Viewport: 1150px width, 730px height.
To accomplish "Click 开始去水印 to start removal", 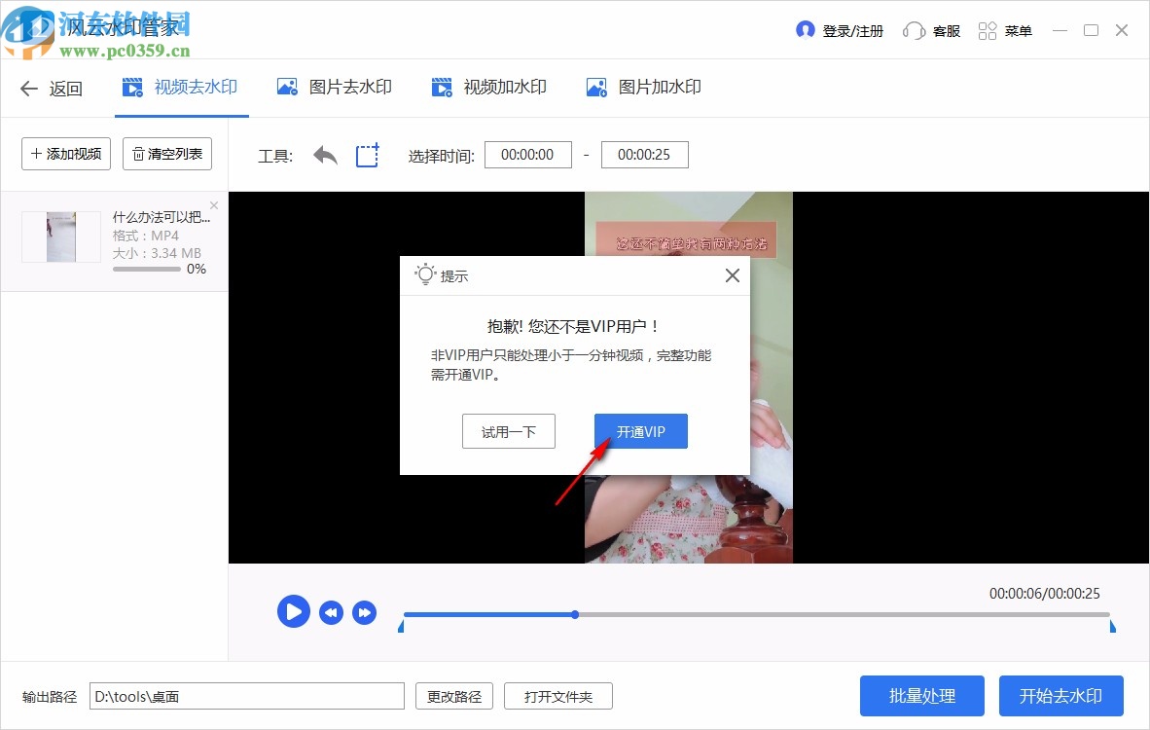I will (x=1060, y=696).
